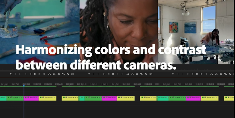The height and width of the screenshot is (118, 235).
Task: Click the Lift icon on the right control bar
Action: [212, 74]
